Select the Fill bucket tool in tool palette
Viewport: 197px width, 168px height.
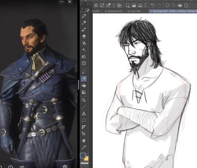pos(84,86)
